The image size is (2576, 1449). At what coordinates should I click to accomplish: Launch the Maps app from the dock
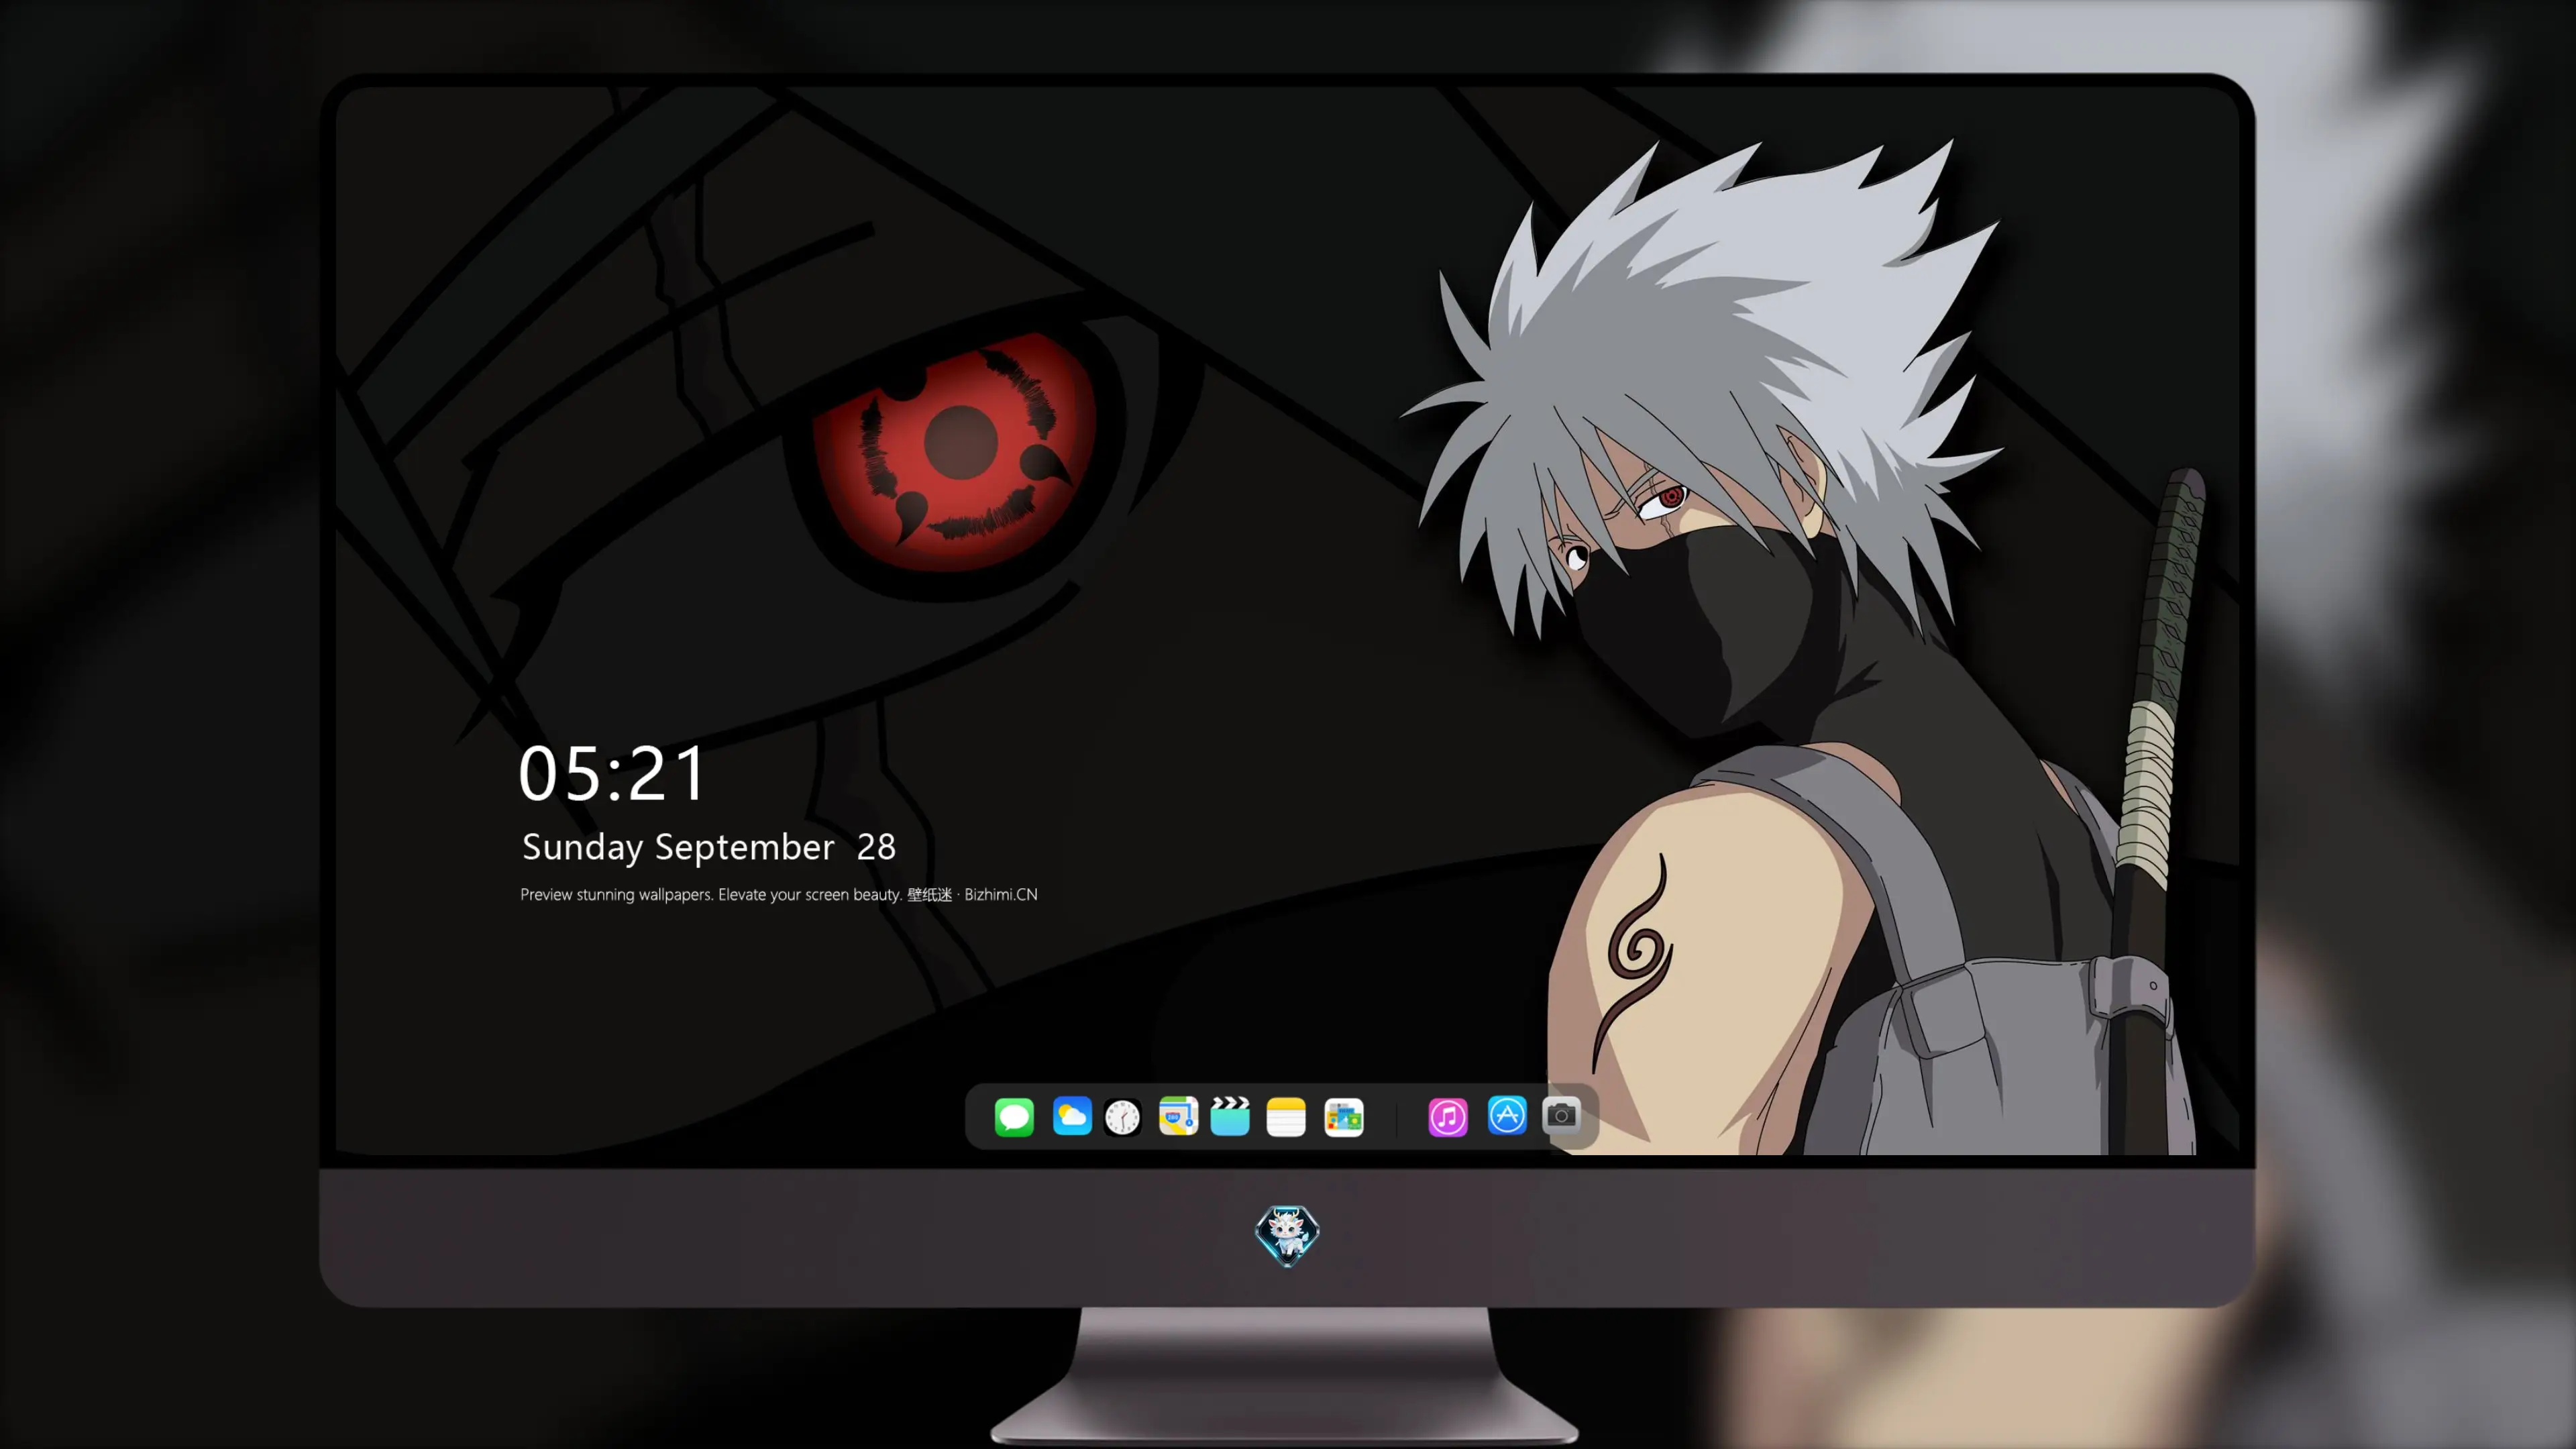pos(1178,1116)
